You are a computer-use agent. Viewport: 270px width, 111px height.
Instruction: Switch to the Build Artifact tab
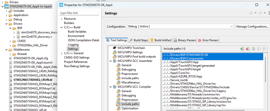point(161,40)
